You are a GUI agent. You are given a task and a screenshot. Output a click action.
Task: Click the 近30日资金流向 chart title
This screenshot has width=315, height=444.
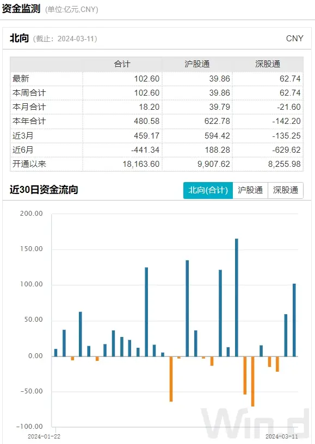[x=44, y=190]
